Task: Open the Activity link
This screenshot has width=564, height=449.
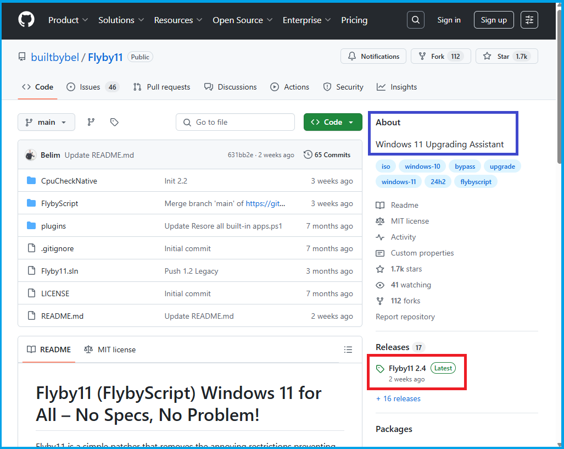Action: 395,237
